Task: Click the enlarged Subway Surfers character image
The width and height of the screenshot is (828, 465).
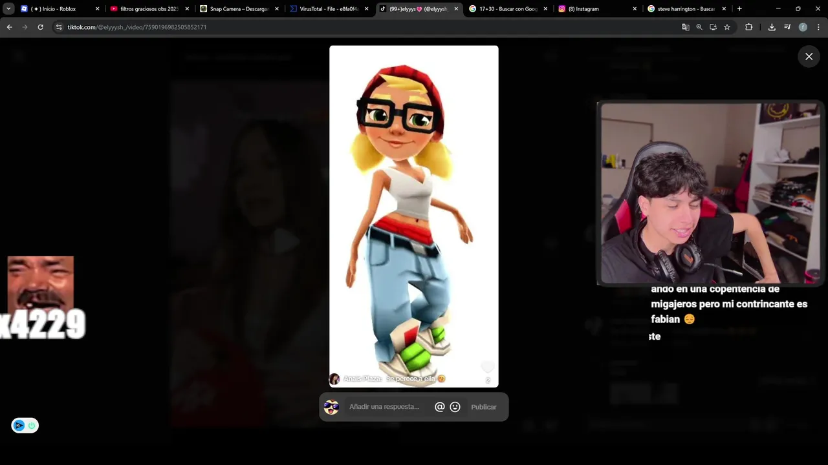Action: point(414,216)
